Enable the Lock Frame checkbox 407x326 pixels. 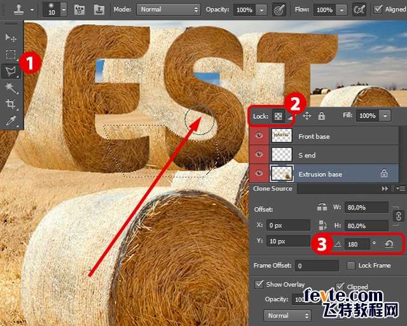coord(351,265)
